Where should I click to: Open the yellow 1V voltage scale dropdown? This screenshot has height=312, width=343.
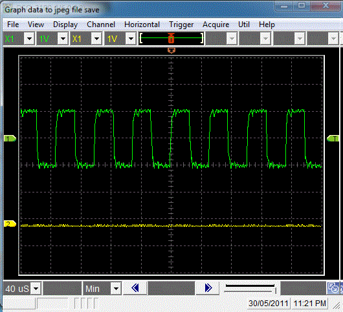pos(131,39)
